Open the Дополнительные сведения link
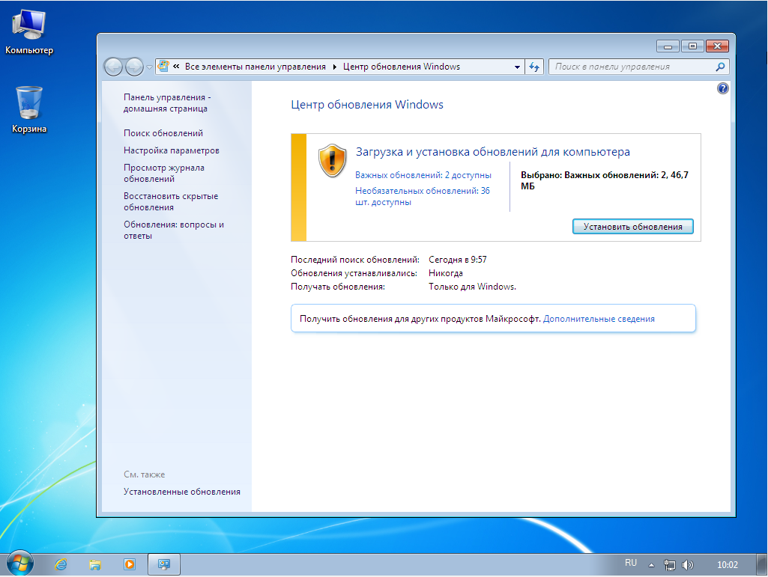 click(599, 319)
